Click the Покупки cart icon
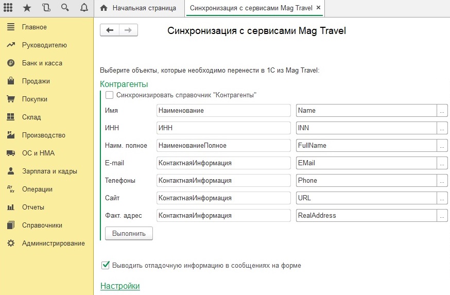This screenshot has height=295, width=450. [x=11, y=99]
